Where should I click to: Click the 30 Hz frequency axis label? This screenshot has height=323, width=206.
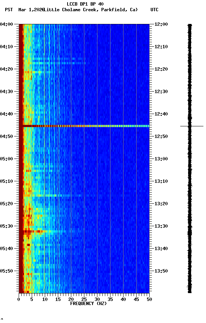tap(97, 299)
